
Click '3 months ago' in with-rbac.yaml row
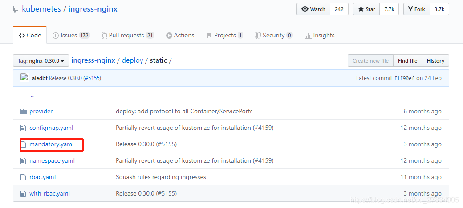(x=422, y=194)
